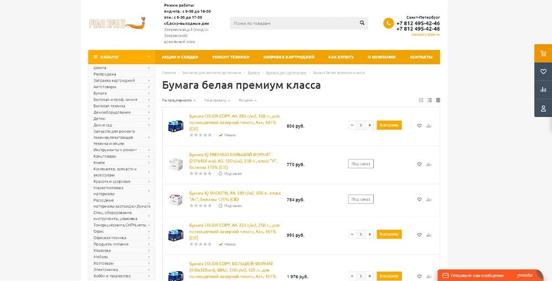The height and width of the screenshot is (281, 552).
Task: Open comparison chart icon in right sidebar
Action: tap(543, 90)
